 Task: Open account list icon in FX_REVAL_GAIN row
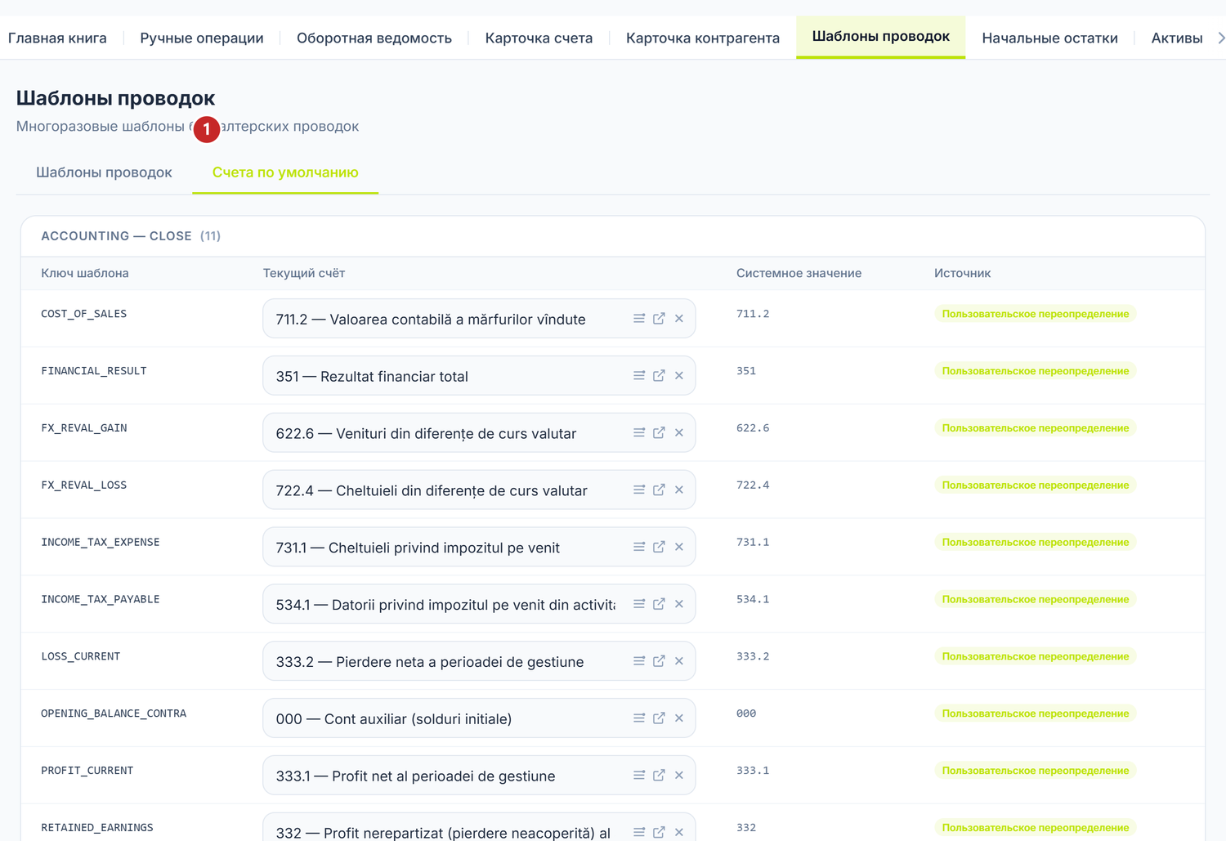tap(639, 433)
